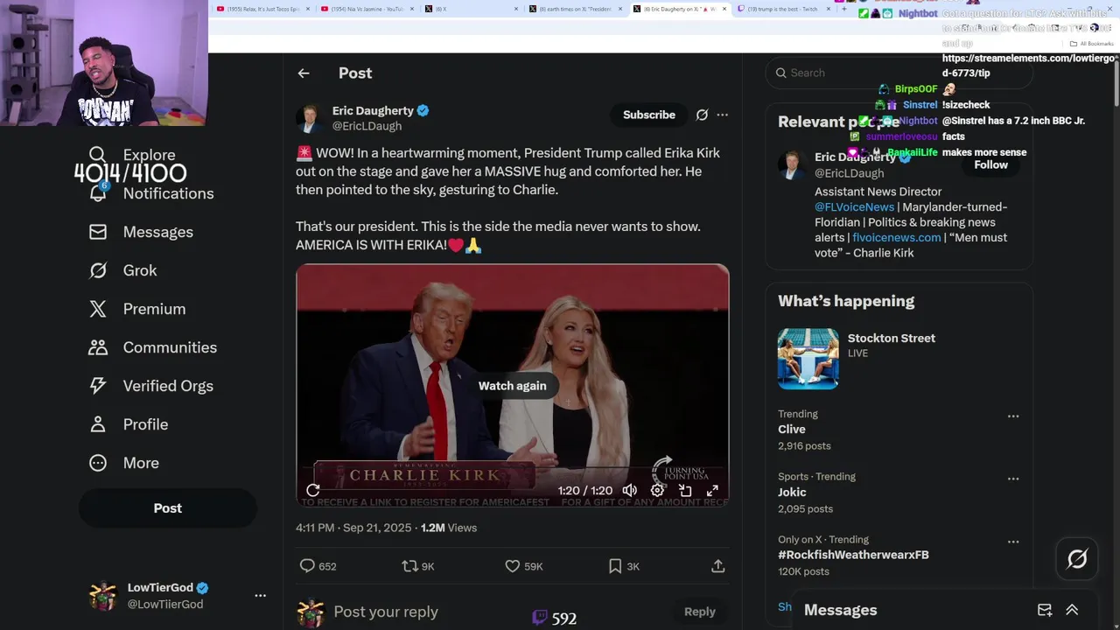Bookmark the post (3K)
This screenshot has width=1120, height=630.
pyautogui.click(x=624, y=566)
